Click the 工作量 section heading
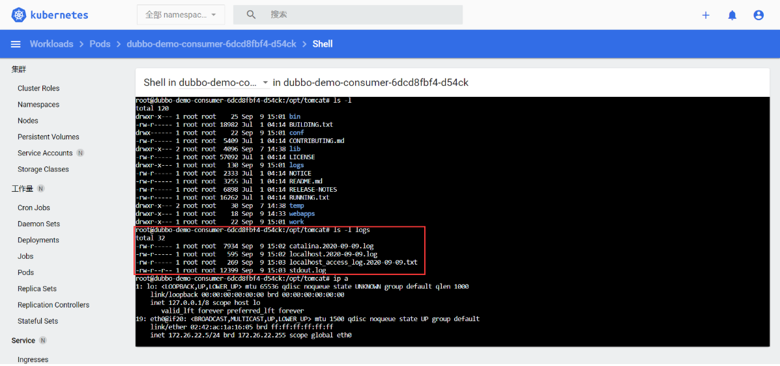780x366 pixels. click(x=22, y=189)
